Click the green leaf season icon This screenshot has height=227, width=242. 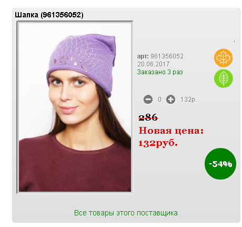click(x=223, y=78)
